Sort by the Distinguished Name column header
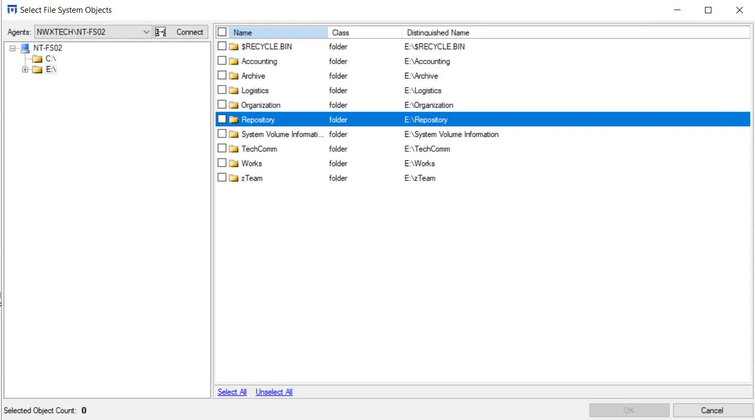 click(x=576, y=32)
